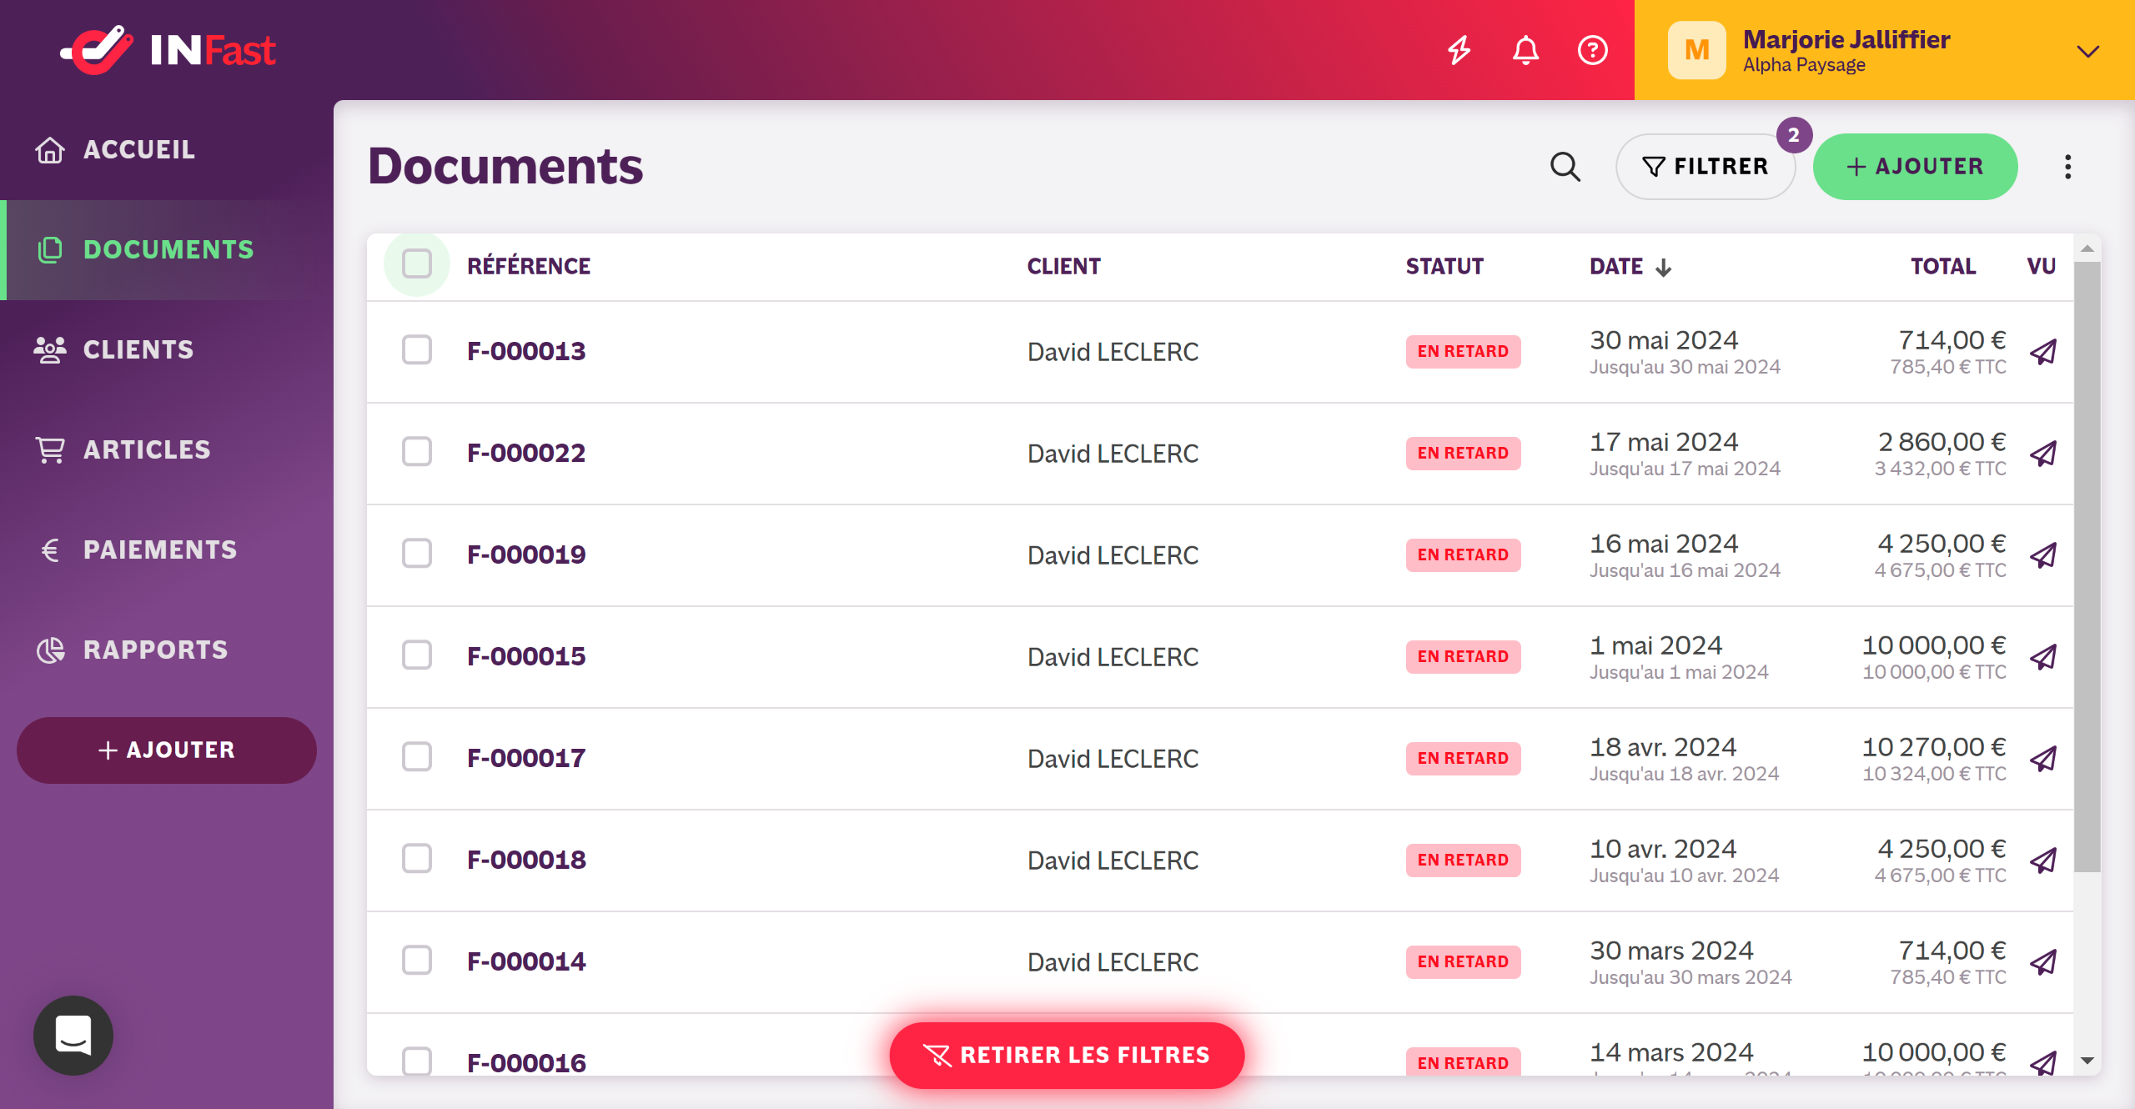Click the vertical scrollbar of the documents list

pos(2087,567)
